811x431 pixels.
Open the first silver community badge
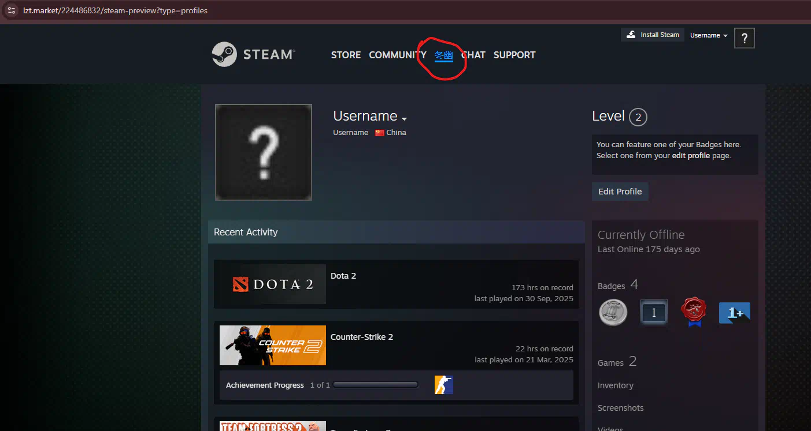[x=613, y=313]
